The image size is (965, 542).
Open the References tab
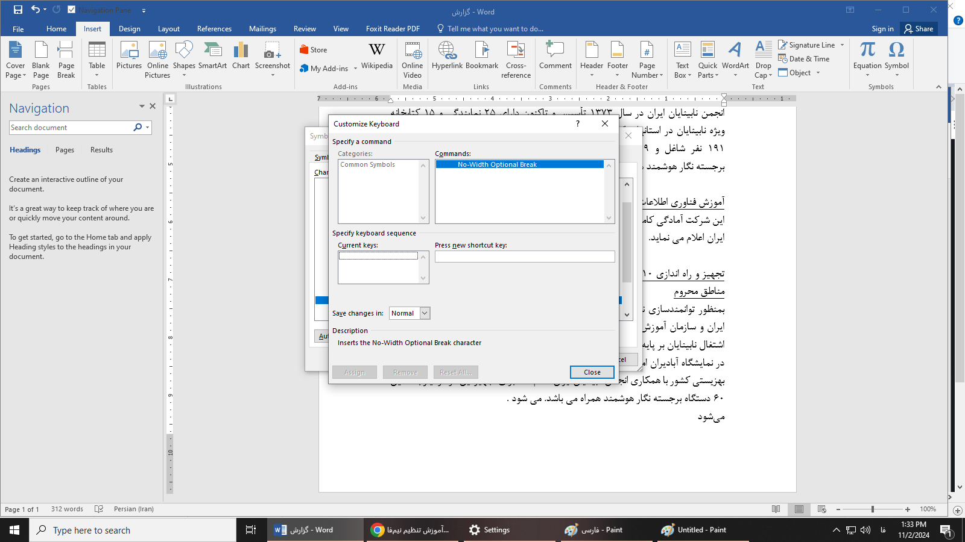(x=214, y=29)
